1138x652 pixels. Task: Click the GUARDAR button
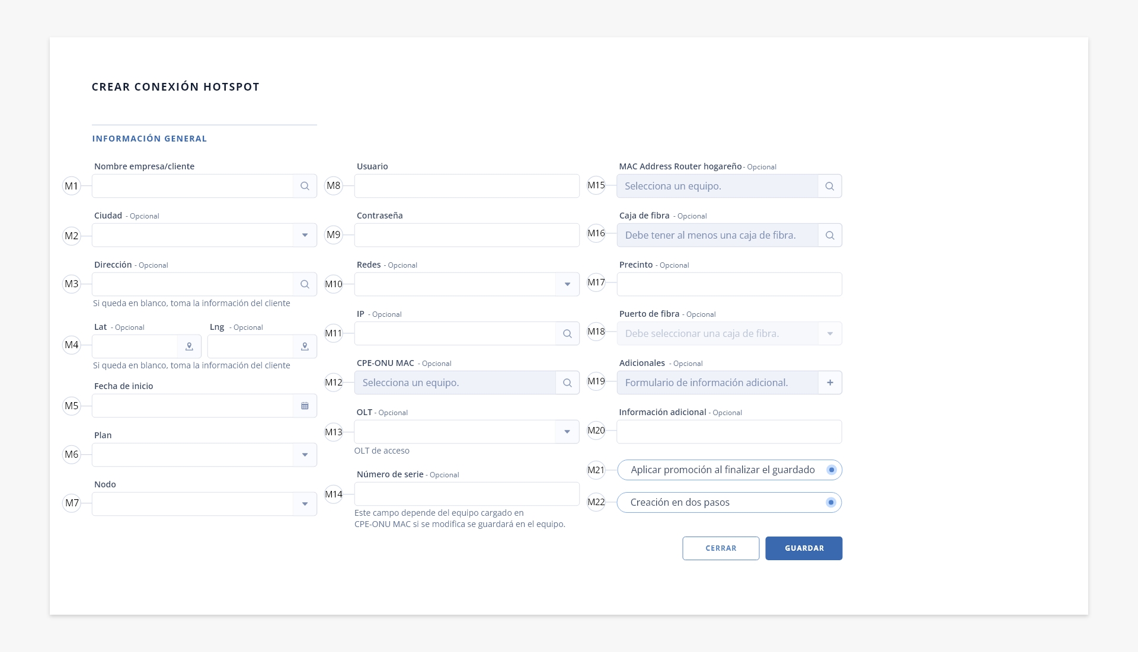point(804,548)
